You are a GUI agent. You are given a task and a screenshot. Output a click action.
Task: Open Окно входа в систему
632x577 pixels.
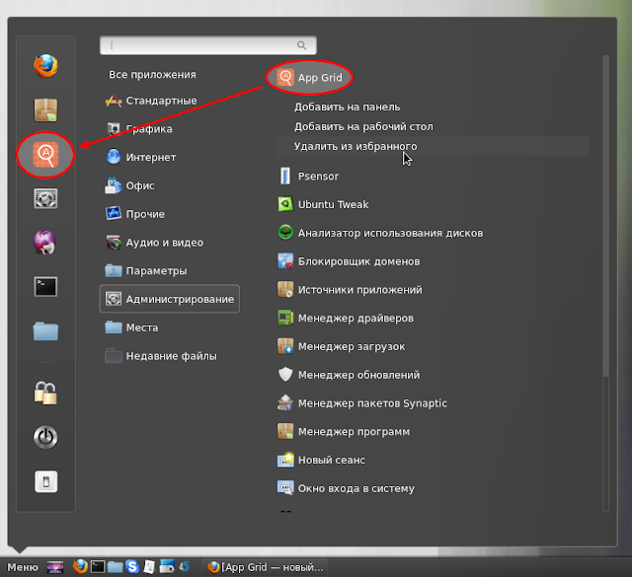click(x=347, y=488)
